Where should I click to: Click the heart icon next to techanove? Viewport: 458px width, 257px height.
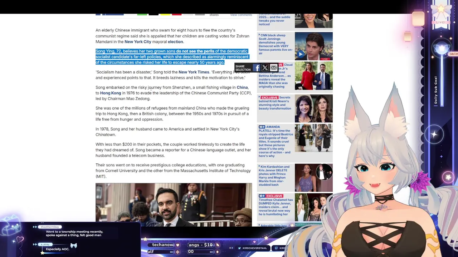177,245
